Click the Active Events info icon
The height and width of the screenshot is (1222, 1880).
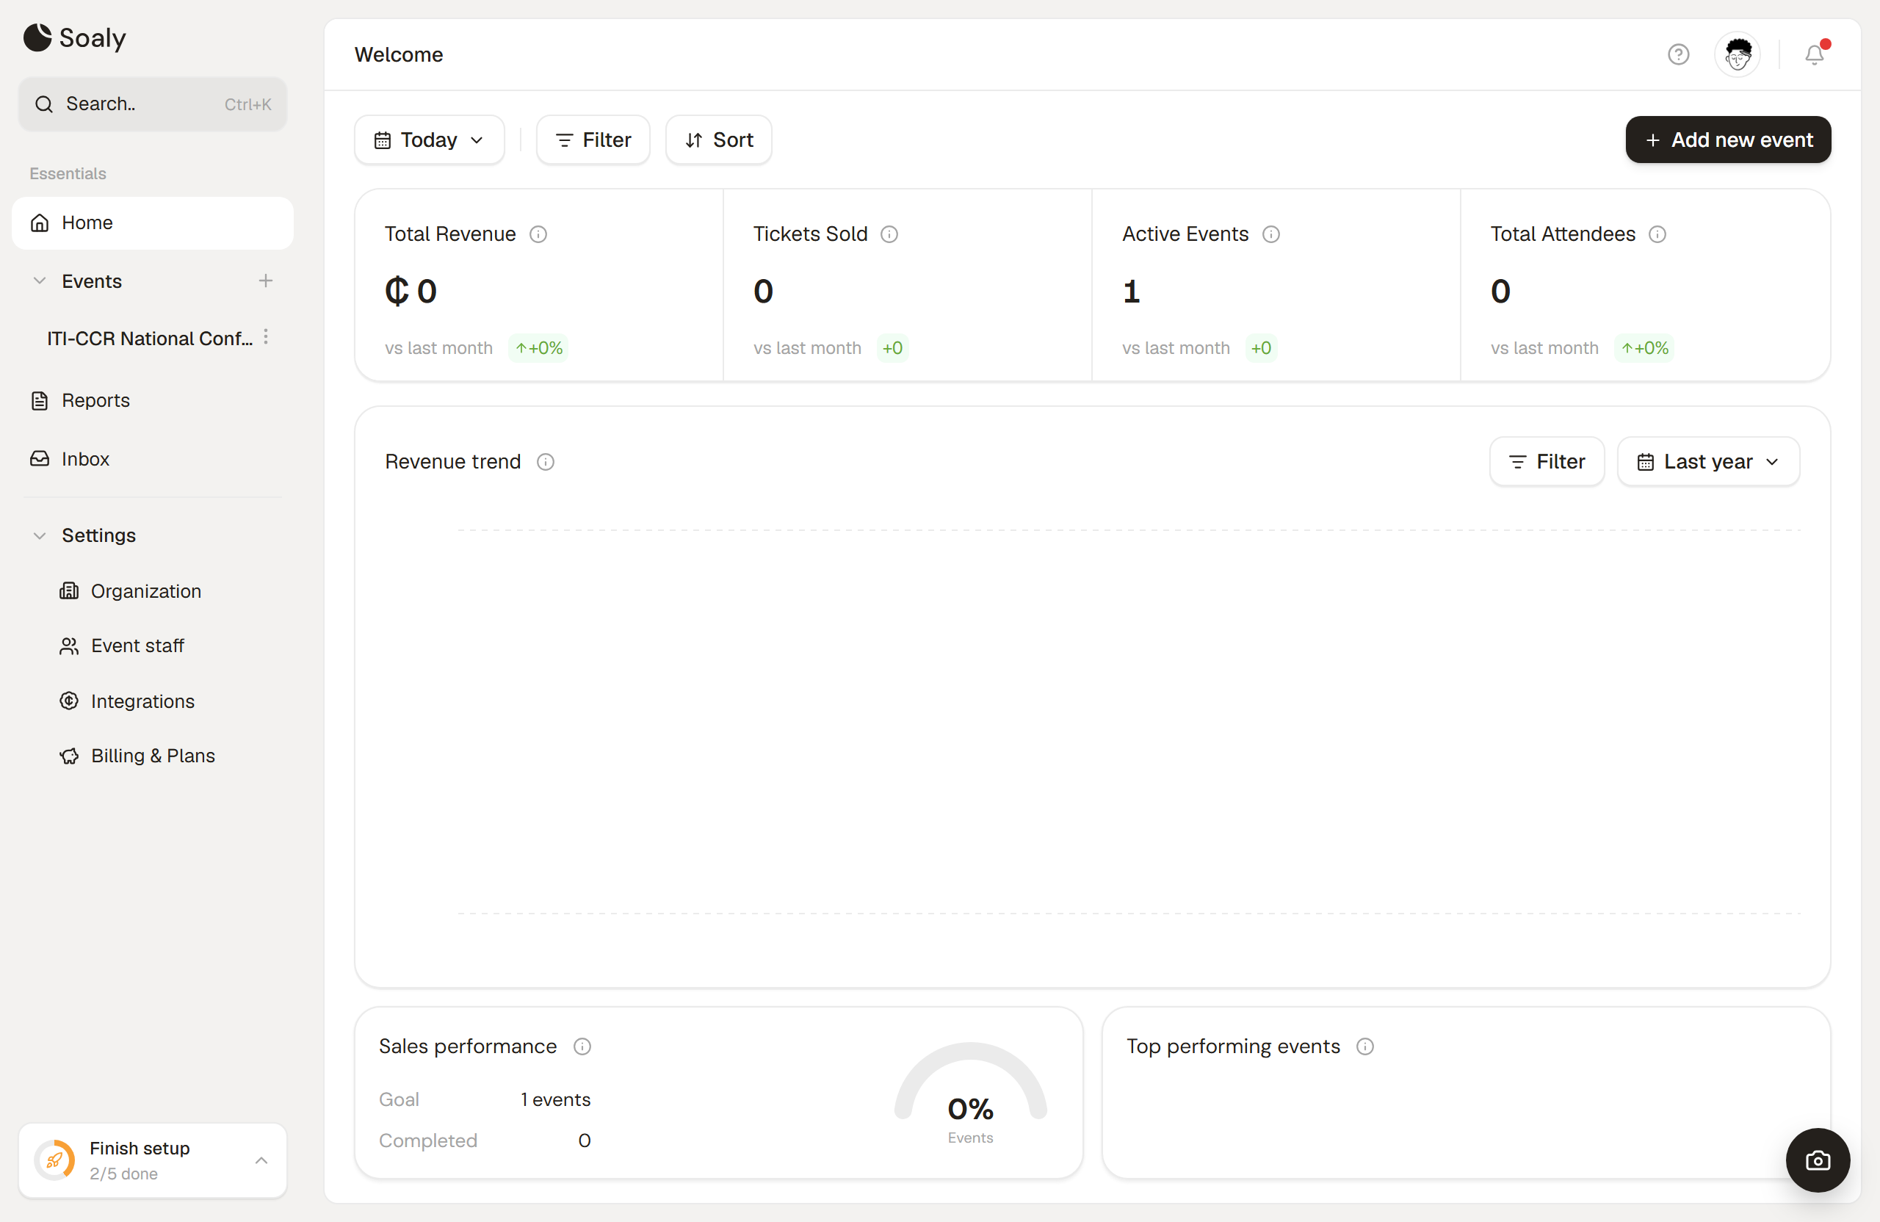click(x=1271, y=234)
